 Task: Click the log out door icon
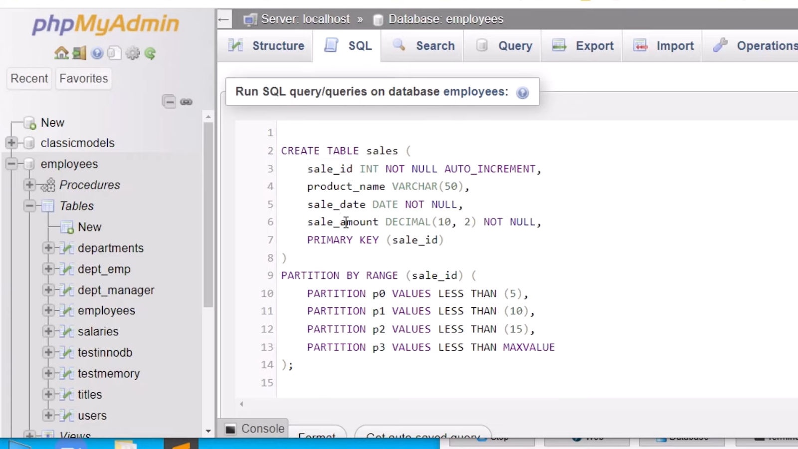[x=79, y=53]
